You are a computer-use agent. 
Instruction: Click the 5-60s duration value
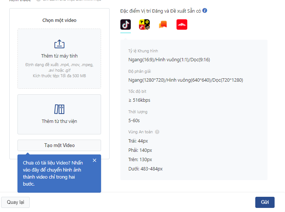coord(134,121)
